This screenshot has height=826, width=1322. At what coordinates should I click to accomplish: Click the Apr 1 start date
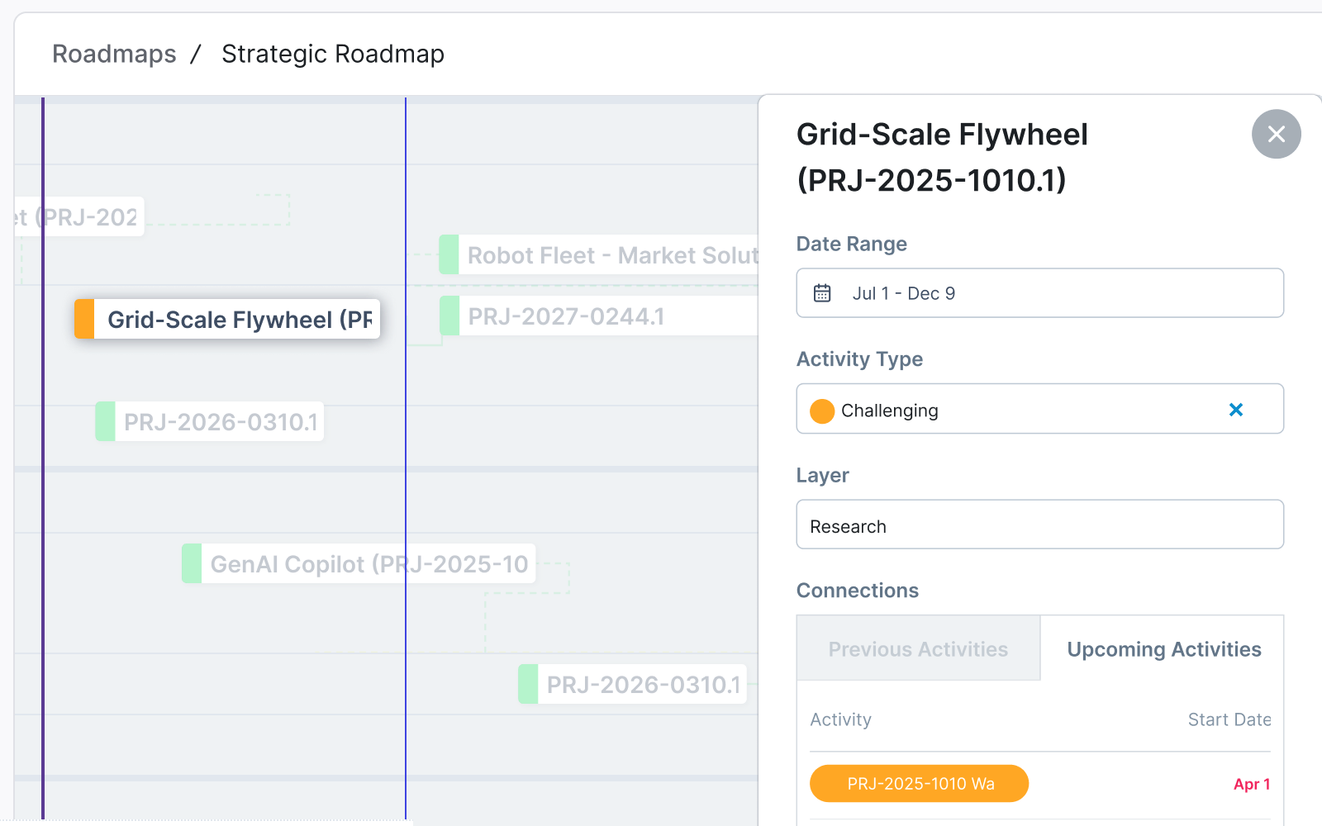pyautogui.click(x=1251, y=784)
